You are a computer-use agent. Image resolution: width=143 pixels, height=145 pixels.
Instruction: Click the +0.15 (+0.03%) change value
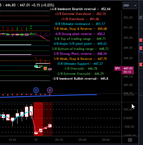[x=43, y=5]
